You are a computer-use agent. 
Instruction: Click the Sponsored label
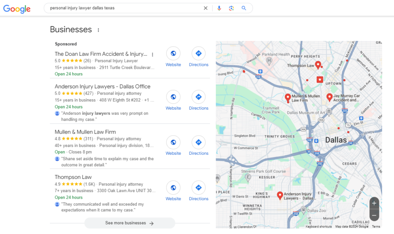[66, 44]
